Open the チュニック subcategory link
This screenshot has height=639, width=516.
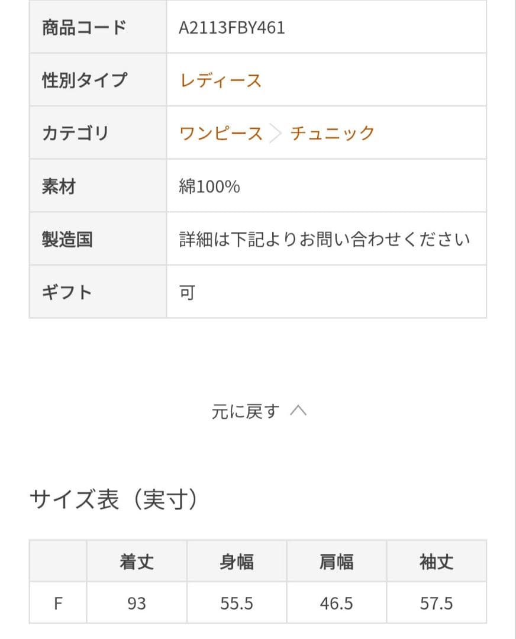(332, 133)
